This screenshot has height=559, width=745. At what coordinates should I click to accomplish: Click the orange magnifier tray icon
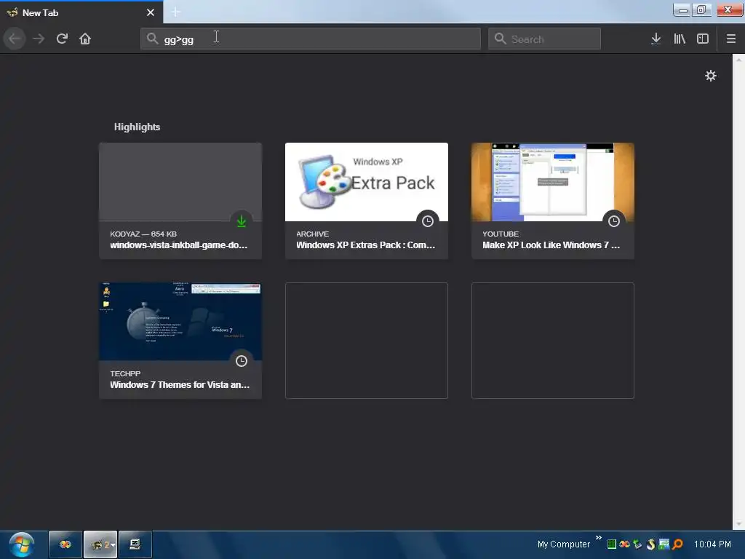tap(677, 544)
